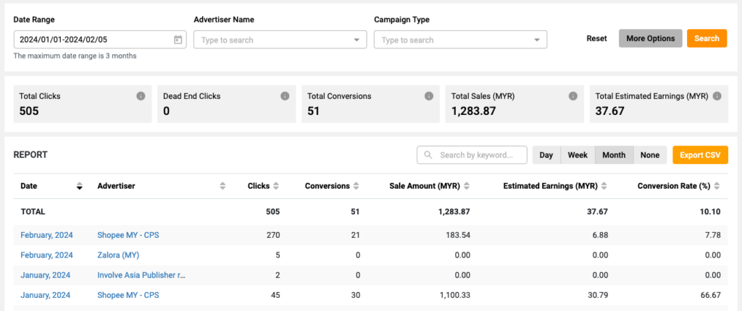Open the Campaign Type dropdown
Viewport: 742px width, 311px height.
(460, 40)
